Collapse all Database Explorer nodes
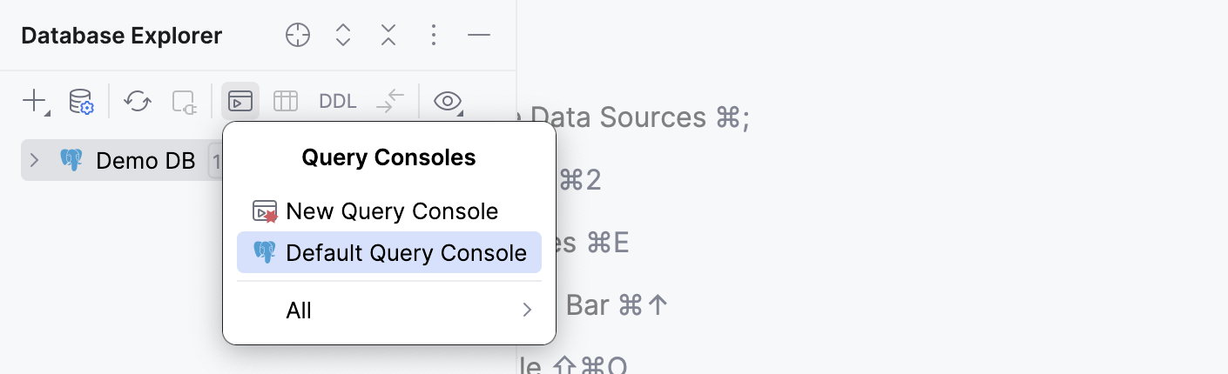The image size is (1228, 374). click(x=388, y=36)
